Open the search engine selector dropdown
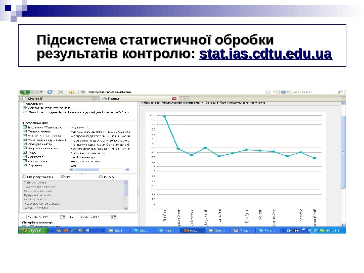364x273 pixels. click(x=285, y=92)
